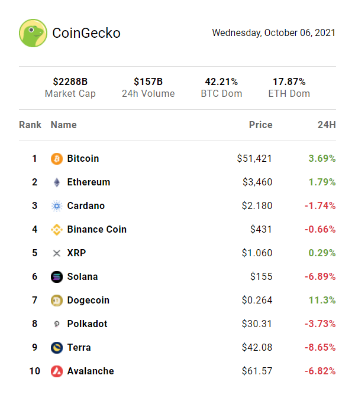The height and width of the screenshot is (408, 355).
Task: Click the CoinGecko gecko logo
Action: pyautogui.click(x=33, y=33)
